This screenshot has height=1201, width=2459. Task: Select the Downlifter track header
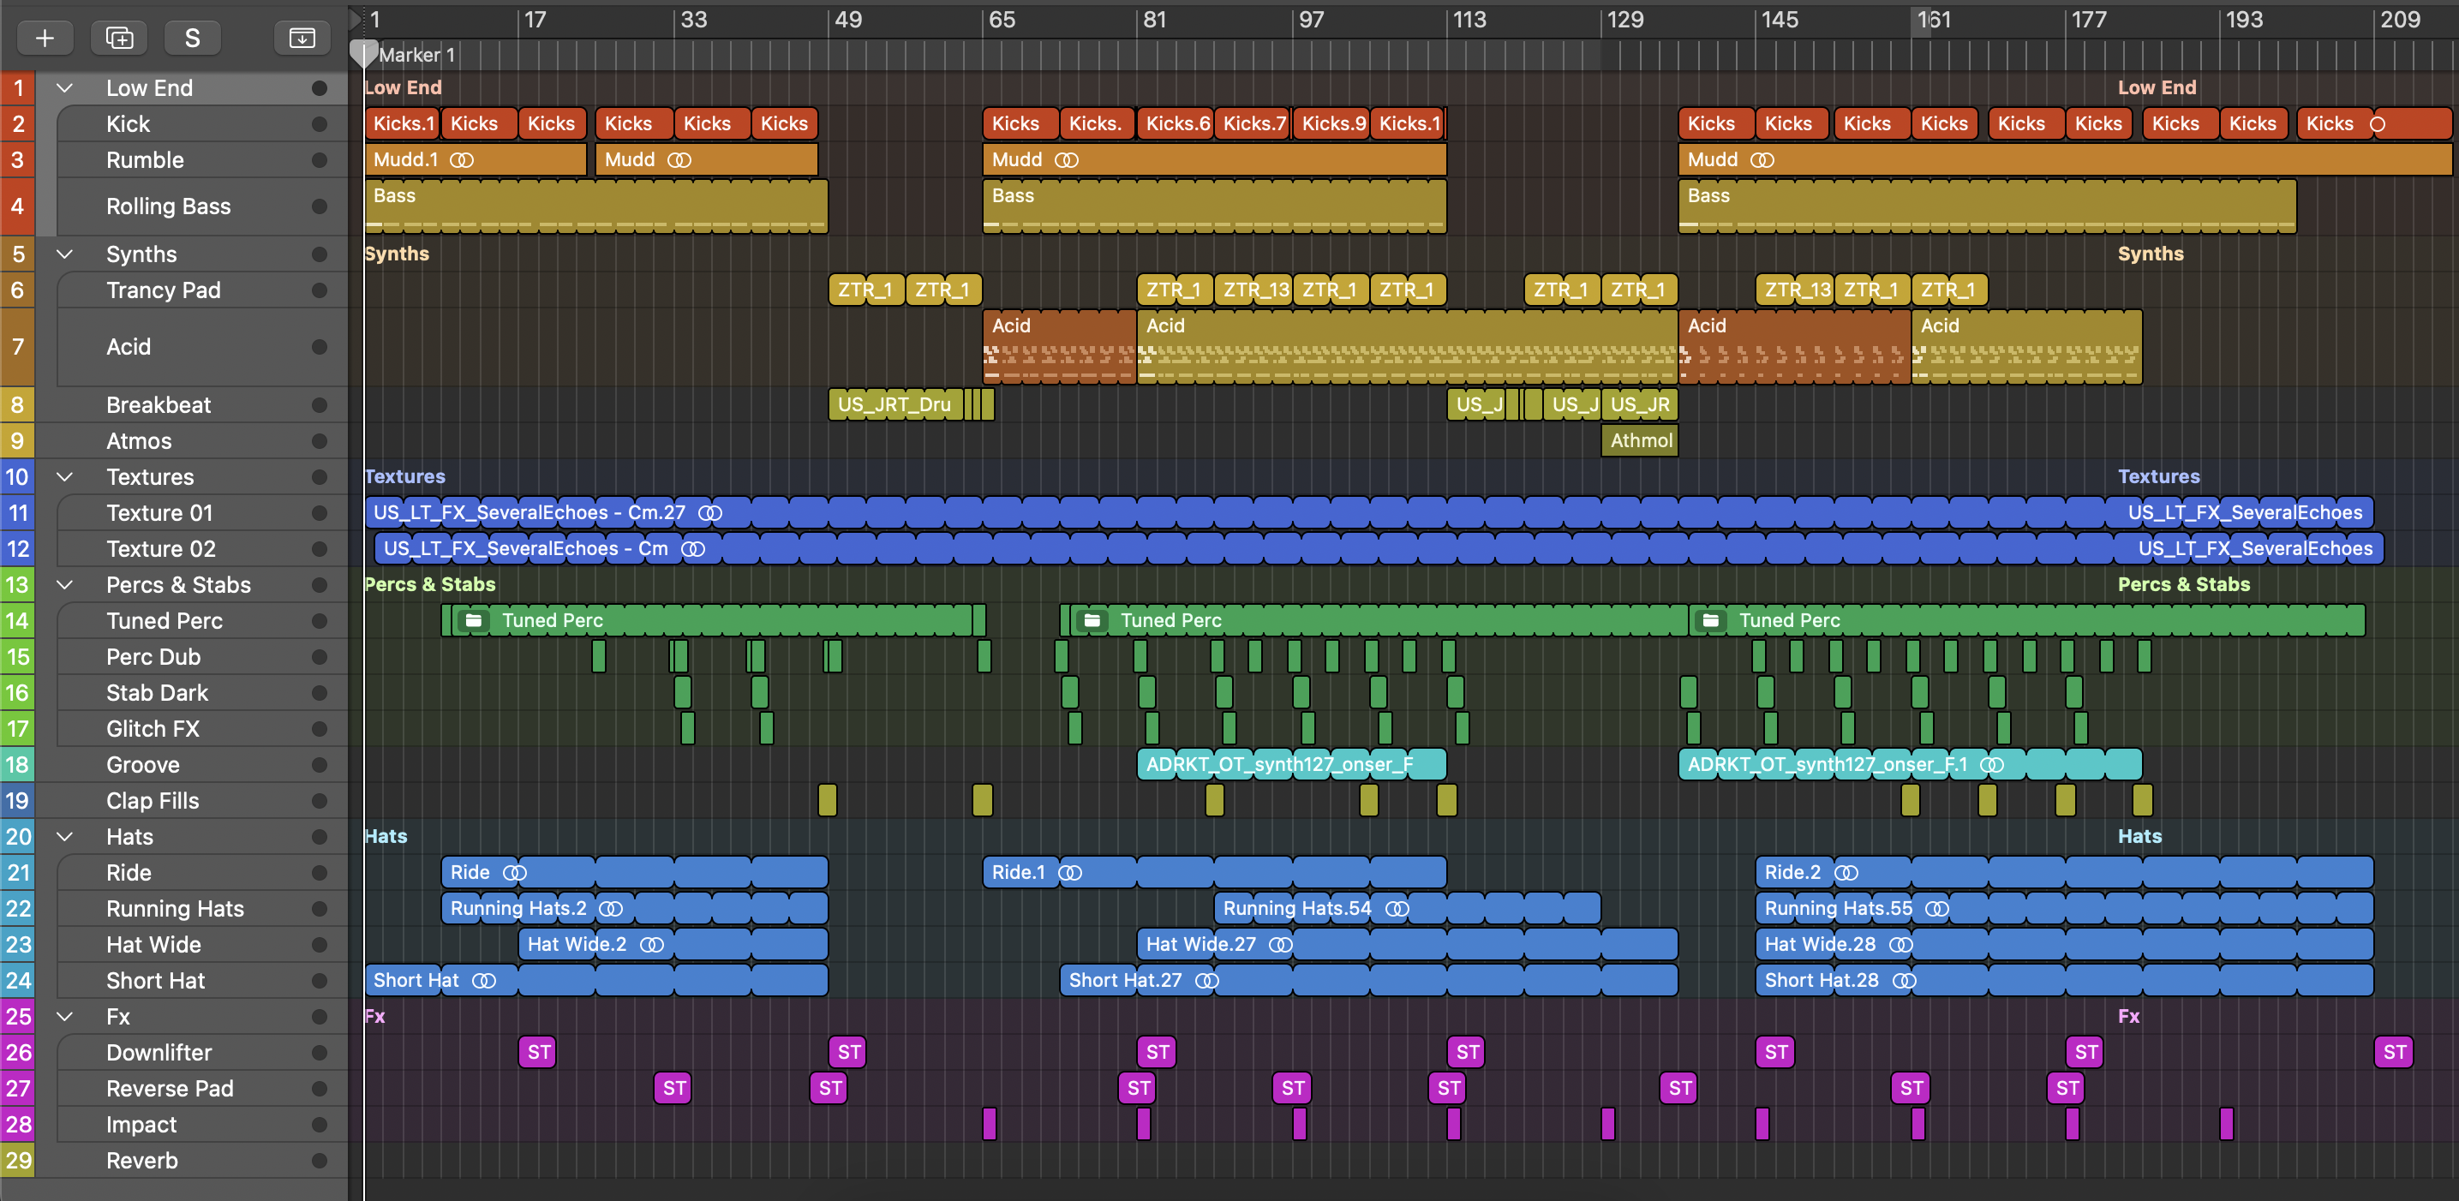159,1053
